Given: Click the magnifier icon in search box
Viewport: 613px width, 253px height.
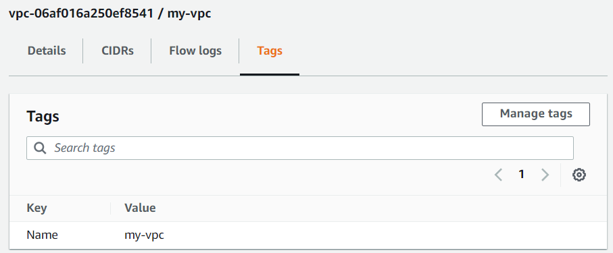Looking at the screenshot, I should (41, 148).
